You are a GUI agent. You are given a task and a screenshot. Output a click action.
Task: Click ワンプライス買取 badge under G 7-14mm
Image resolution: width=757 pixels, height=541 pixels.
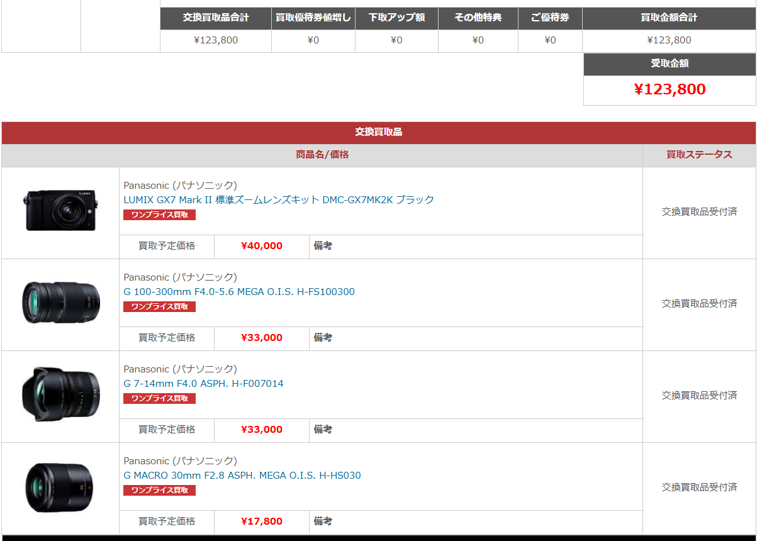tap(159, 398)
